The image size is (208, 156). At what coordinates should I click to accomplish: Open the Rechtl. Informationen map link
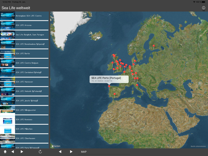click(198, 146)
